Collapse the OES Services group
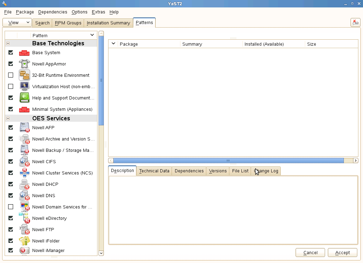363x263 pixels. pos(7,118)
